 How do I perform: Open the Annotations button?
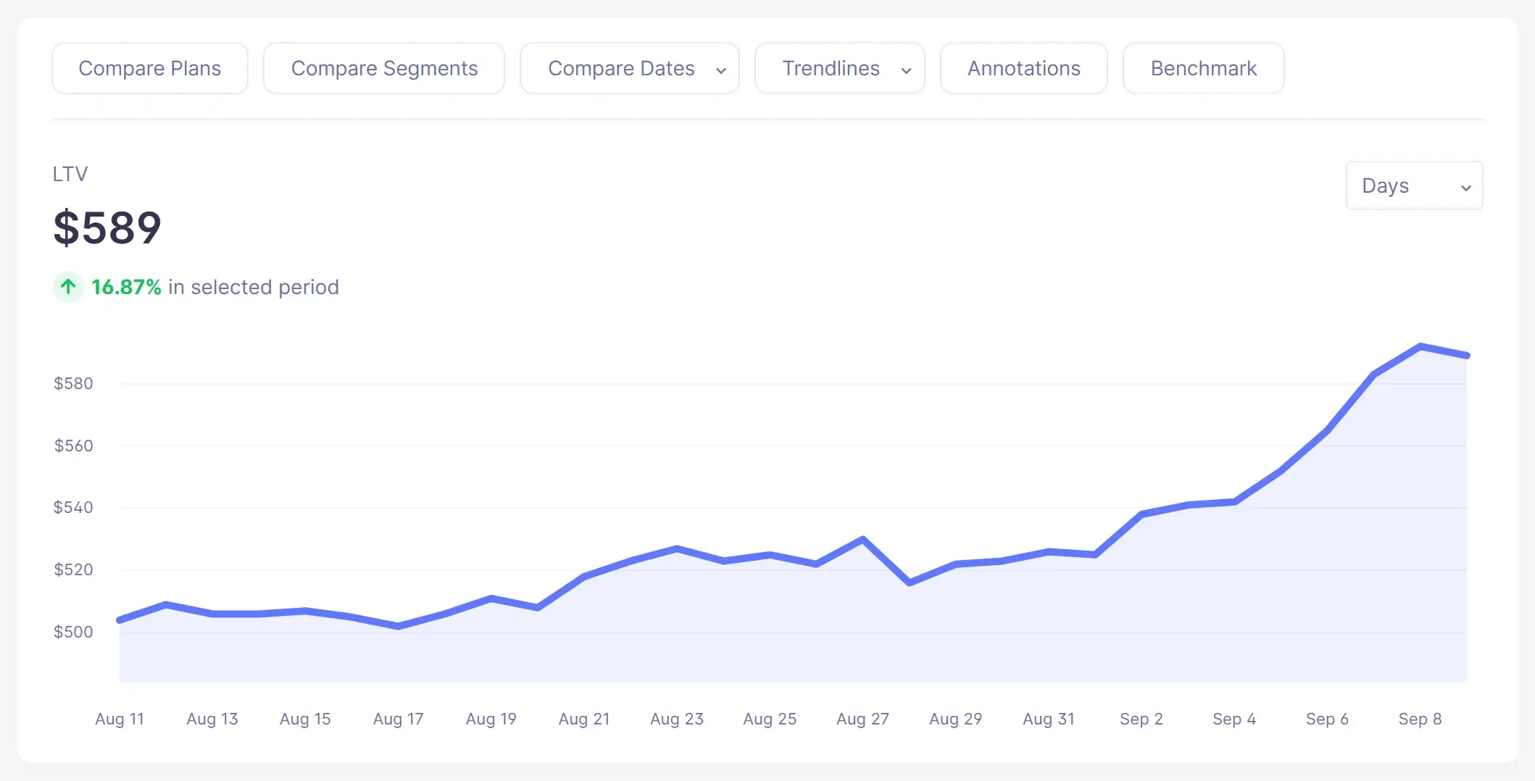click(1024, 68)
